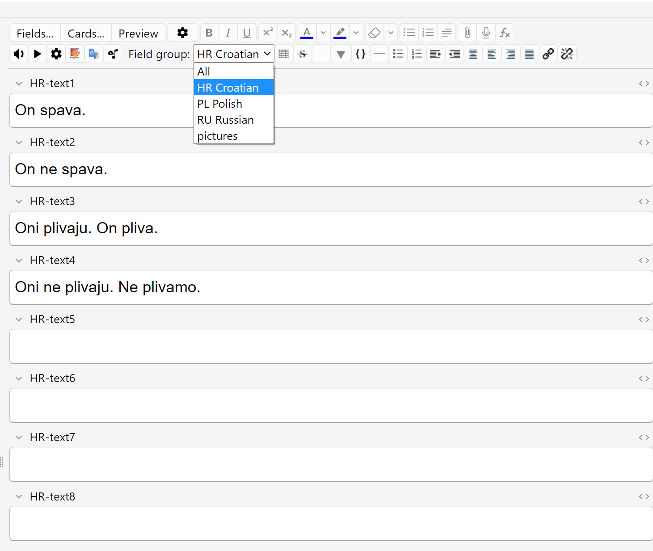Open the text color dropdown arrow
653x551 pixels.
[x=323, y=32]
